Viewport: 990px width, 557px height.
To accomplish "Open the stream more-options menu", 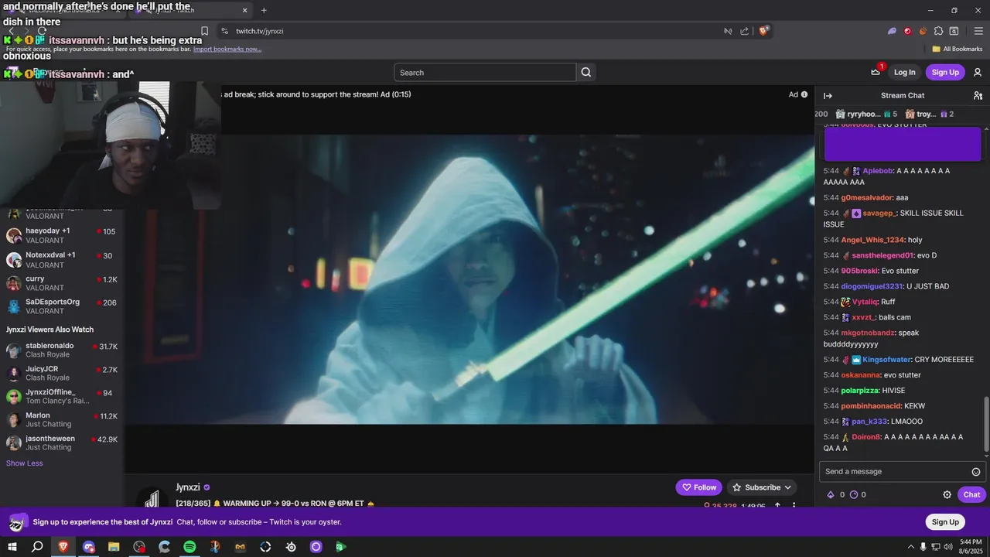I will (x=794, y=506).
